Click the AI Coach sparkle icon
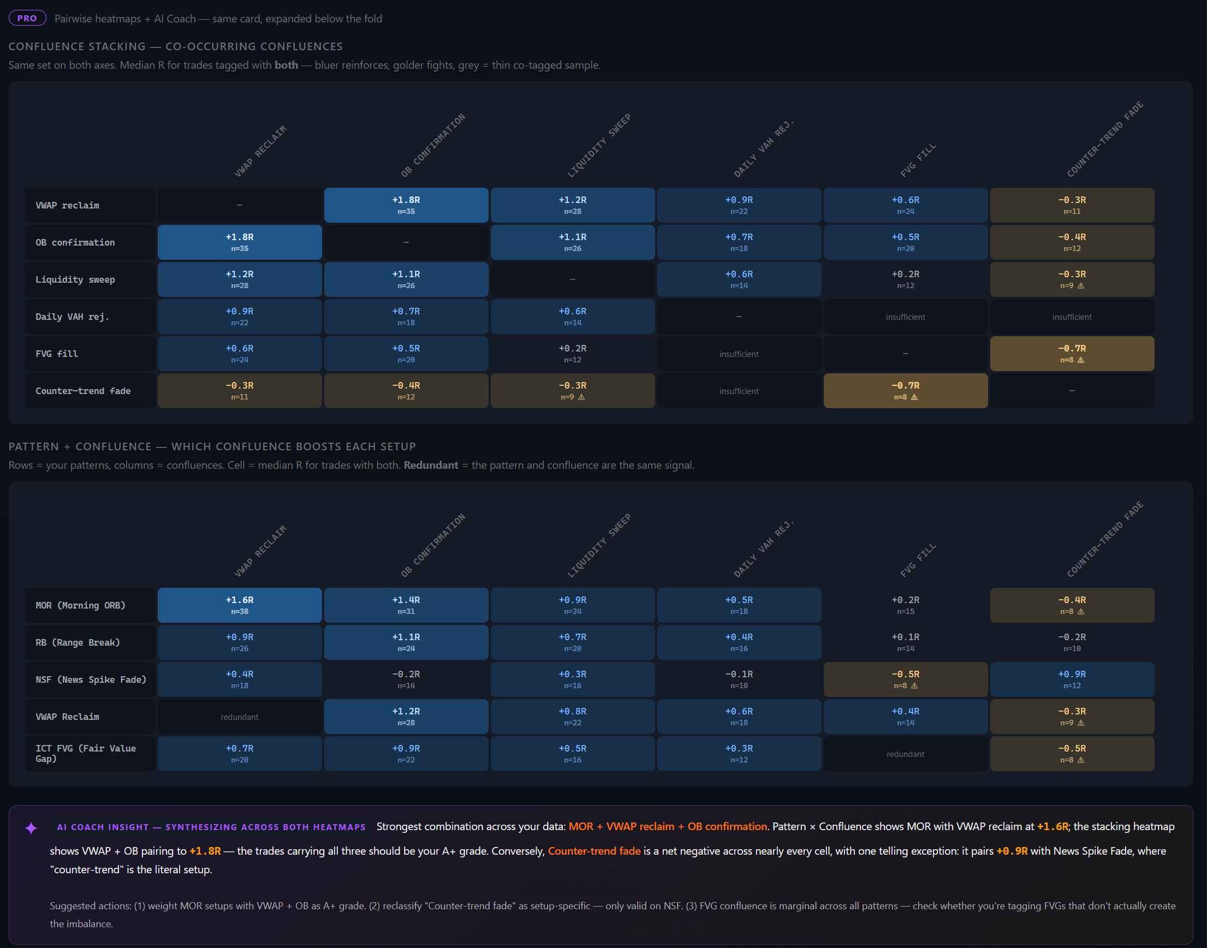 31,828
